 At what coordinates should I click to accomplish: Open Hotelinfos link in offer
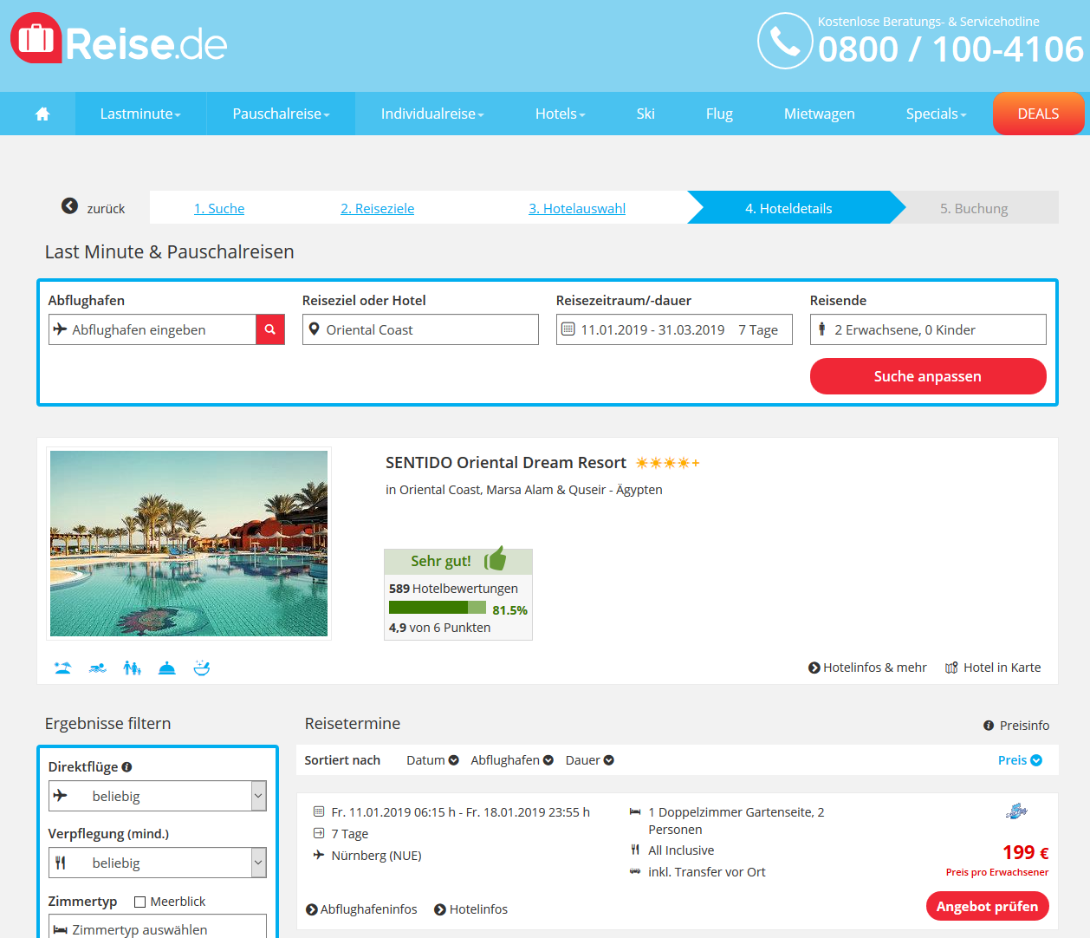tap(470, 909)
